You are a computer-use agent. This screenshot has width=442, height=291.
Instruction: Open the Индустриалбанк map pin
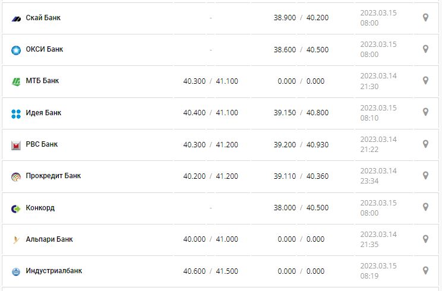click(x=425, y=271)
